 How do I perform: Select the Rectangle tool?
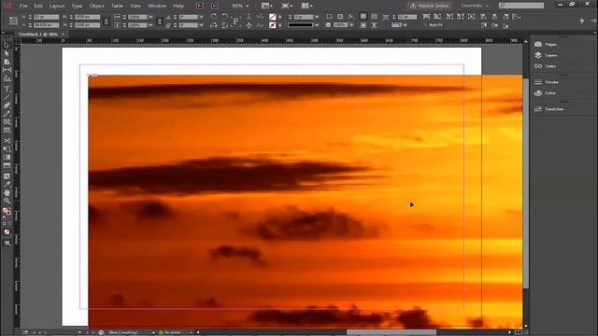7,131
